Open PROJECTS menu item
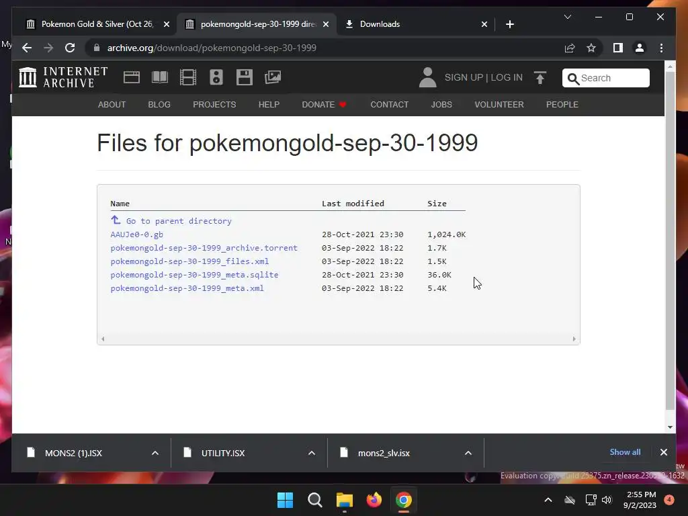The image size is (688, 516). coord(214,104)
